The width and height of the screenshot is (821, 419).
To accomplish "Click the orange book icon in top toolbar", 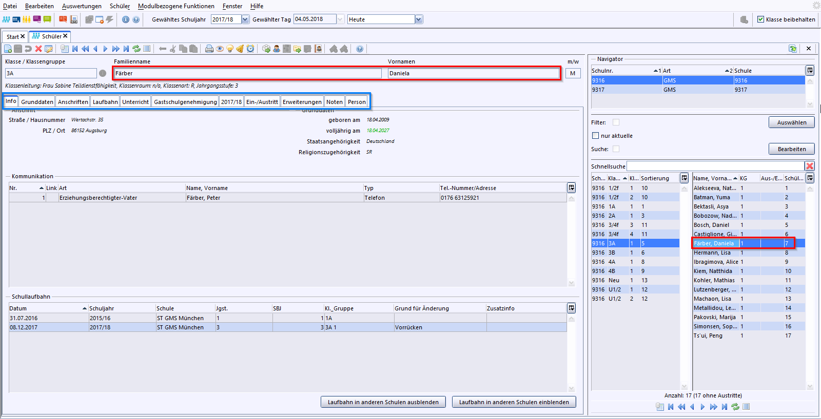I will 63,19.
